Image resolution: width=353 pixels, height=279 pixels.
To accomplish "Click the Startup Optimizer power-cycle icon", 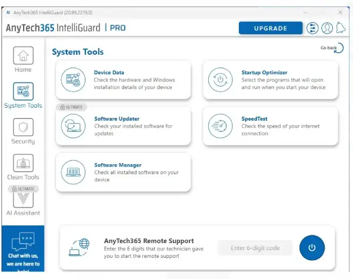I will [x=220, y=79].
